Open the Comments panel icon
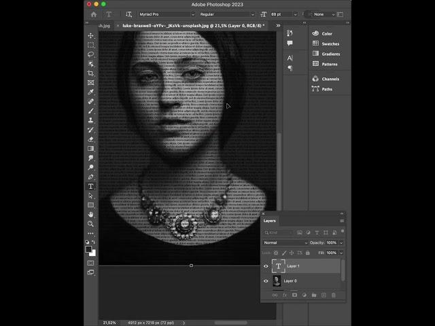The width and height of the screenshot is (435, 326). tap(290, 43)
